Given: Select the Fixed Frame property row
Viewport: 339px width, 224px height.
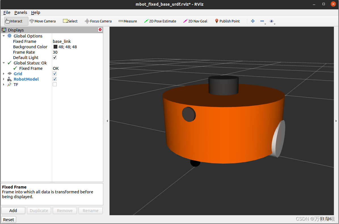Looking at the screenshot, I should (52, 41).
